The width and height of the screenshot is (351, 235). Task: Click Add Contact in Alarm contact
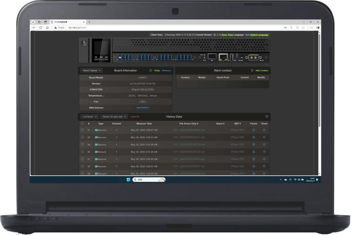click(262, 70)
